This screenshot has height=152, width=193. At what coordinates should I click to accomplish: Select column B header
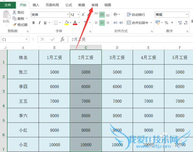pos(54,47)
